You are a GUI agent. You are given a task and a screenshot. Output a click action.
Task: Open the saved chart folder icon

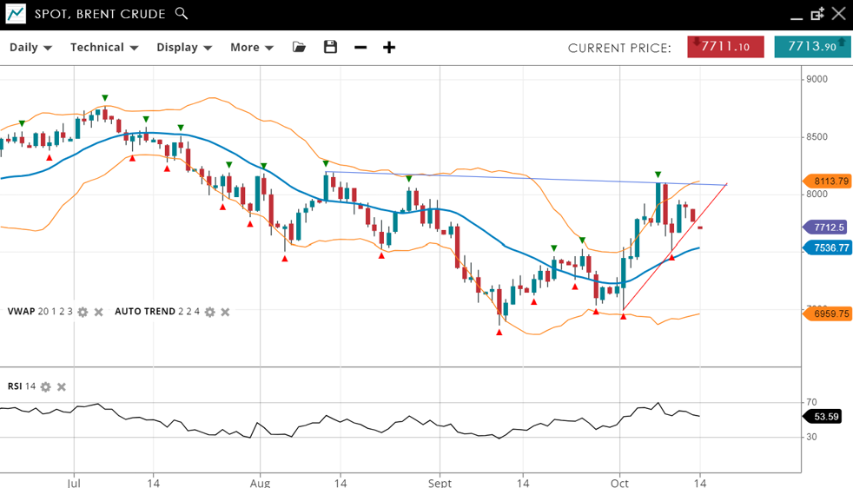pyautogui.click(x=299, y=47)
